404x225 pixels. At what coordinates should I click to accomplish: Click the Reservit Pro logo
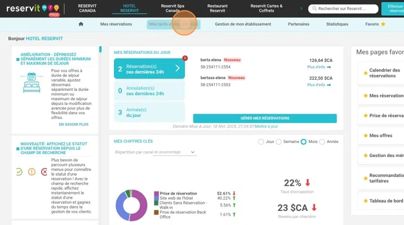(33, 9)
